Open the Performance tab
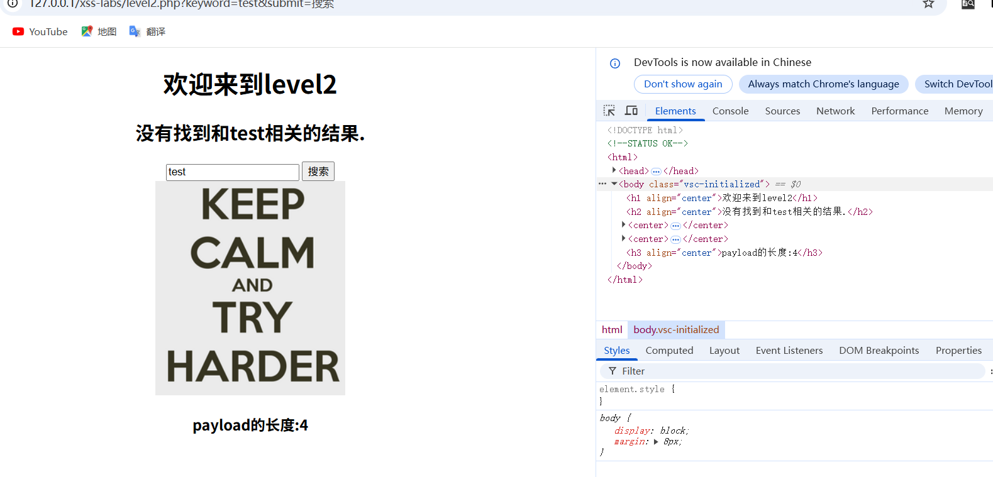The height and width of the screenshot is (477, 993). coord(899,111)
